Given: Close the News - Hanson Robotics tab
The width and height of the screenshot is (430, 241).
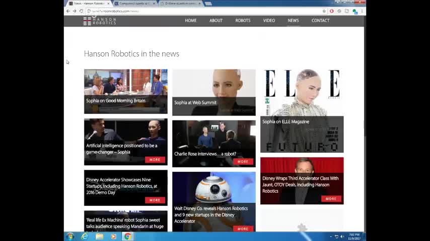Looking at the screenshot, I should 108,4.
